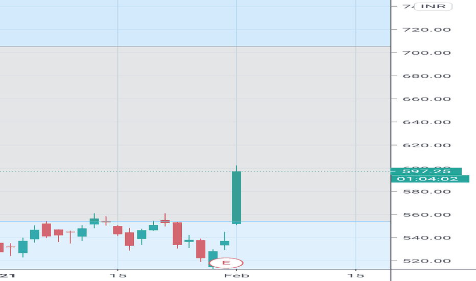Open the INR currency selector
This screenshot has height=281, width=476.
[433, 6]
